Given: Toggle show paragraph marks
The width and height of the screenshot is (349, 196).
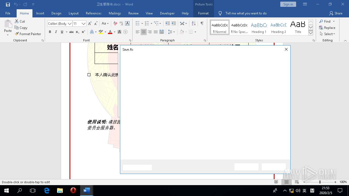Looking at the screenshot, I should tap(202, 24).
